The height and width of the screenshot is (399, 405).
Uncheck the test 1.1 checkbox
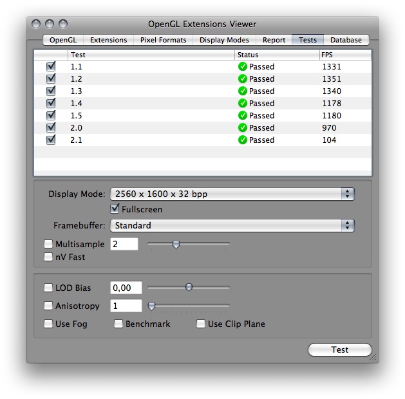click(51, 66)
